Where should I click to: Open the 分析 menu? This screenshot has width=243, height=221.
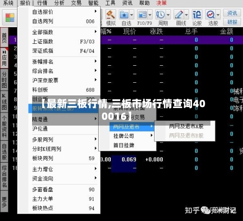59,3
